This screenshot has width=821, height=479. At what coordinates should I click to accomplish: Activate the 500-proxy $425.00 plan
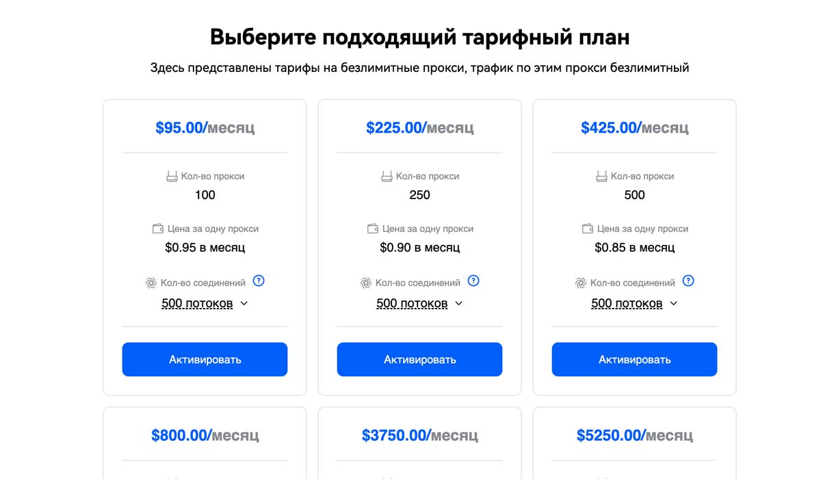pos(634,359)
